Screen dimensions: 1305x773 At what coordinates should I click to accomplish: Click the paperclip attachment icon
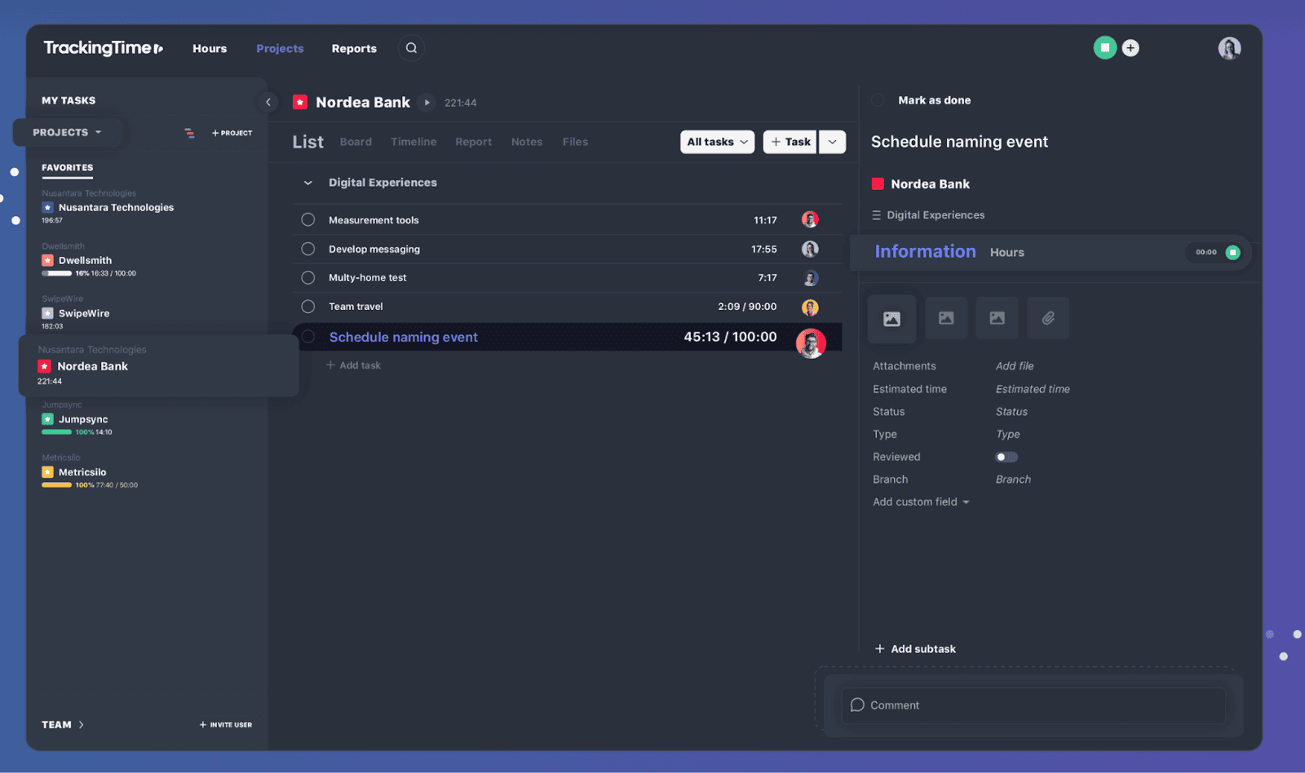pyautogui.click(x=1048, y=318)
